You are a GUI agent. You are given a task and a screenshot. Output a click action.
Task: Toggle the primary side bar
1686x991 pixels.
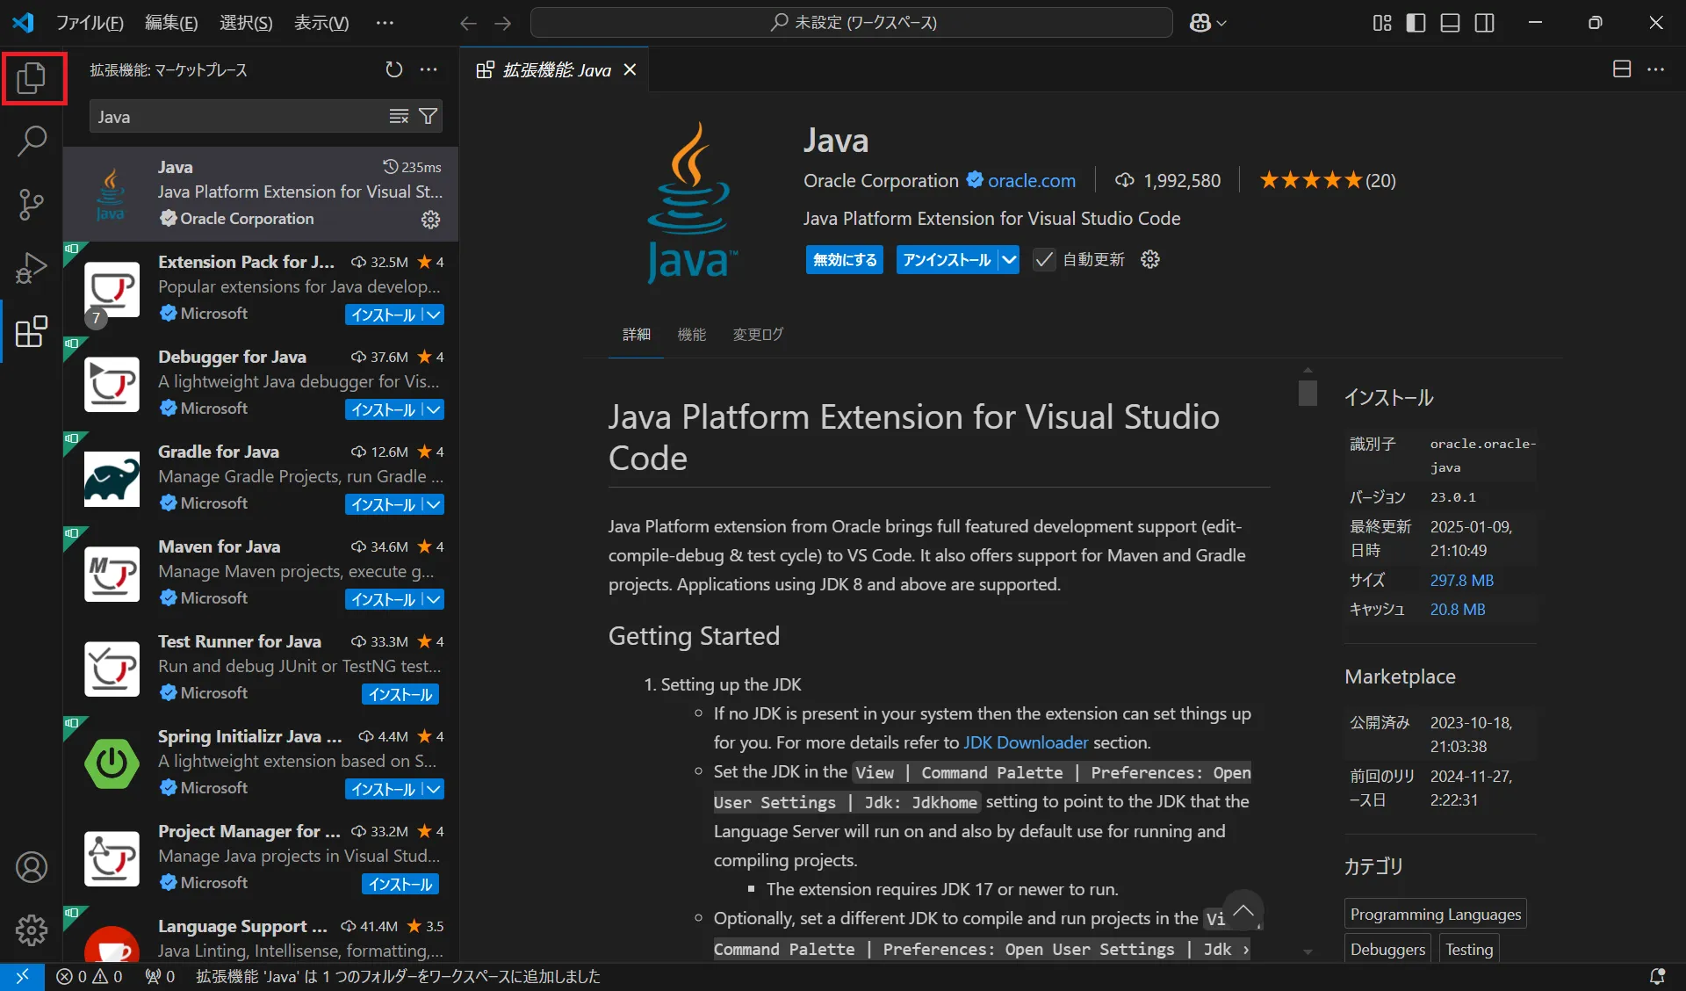point(1416,23)
